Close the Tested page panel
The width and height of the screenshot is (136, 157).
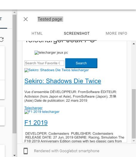click(26, 19)
